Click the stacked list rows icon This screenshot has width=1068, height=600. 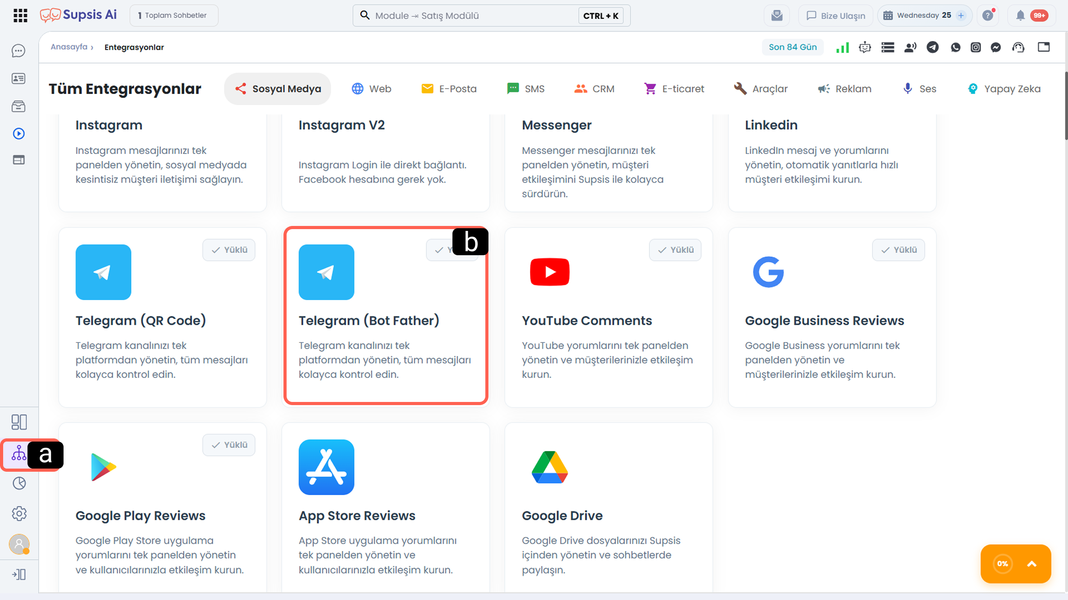[888, 47]
